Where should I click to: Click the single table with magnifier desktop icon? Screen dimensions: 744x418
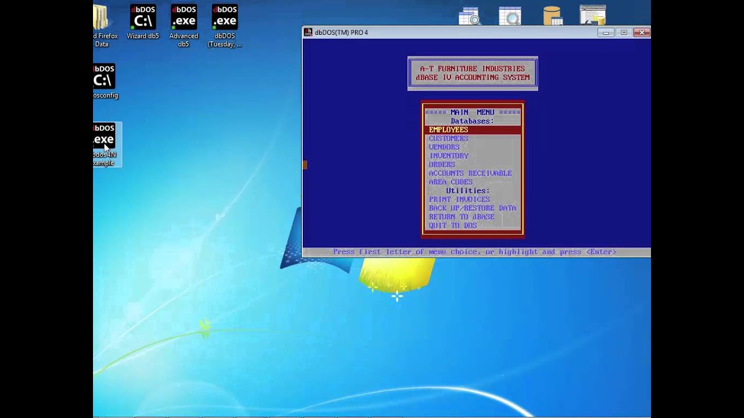pos(510,16)
